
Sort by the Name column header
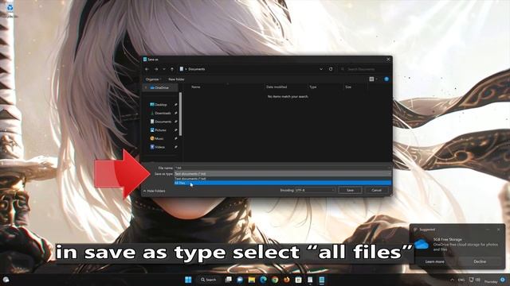[196, 87]
